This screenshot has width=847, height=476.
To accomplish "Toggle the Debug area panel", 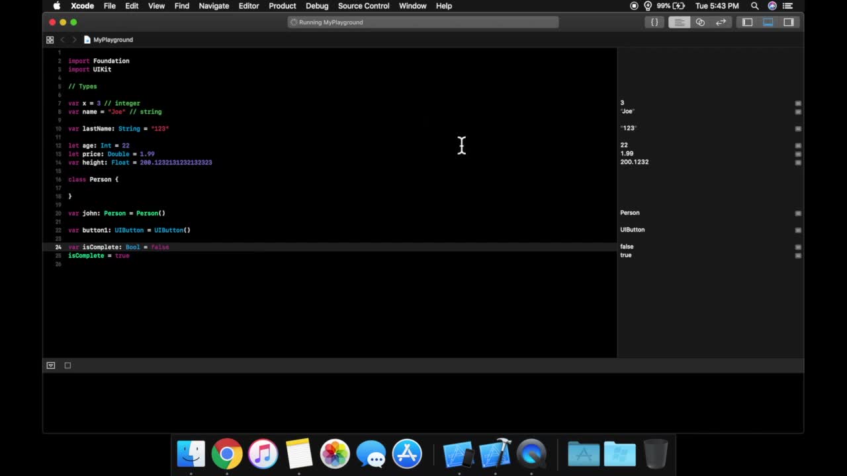I will [768, 22].
